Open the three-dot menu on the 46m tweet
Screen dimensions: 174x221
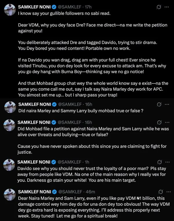(x=167, y=192)
